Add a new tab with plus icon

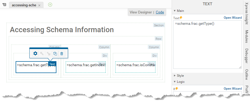pyautogui.click(x=50, y=5)
